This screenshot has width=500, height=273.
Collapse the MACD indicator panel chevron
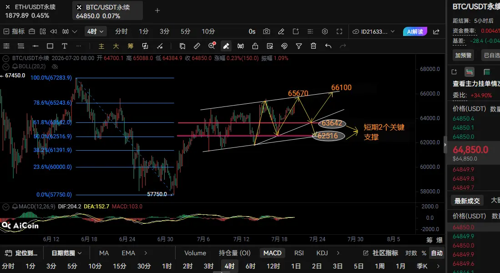5,207
